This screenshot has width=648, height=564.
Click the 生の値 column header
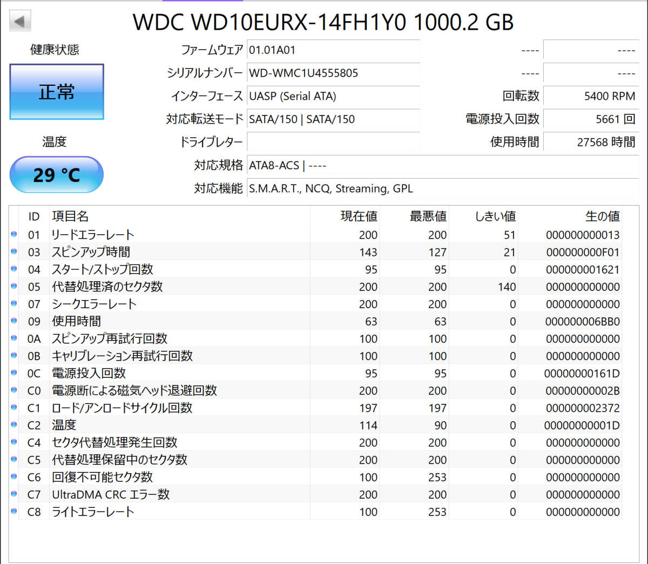pos(603,216)
